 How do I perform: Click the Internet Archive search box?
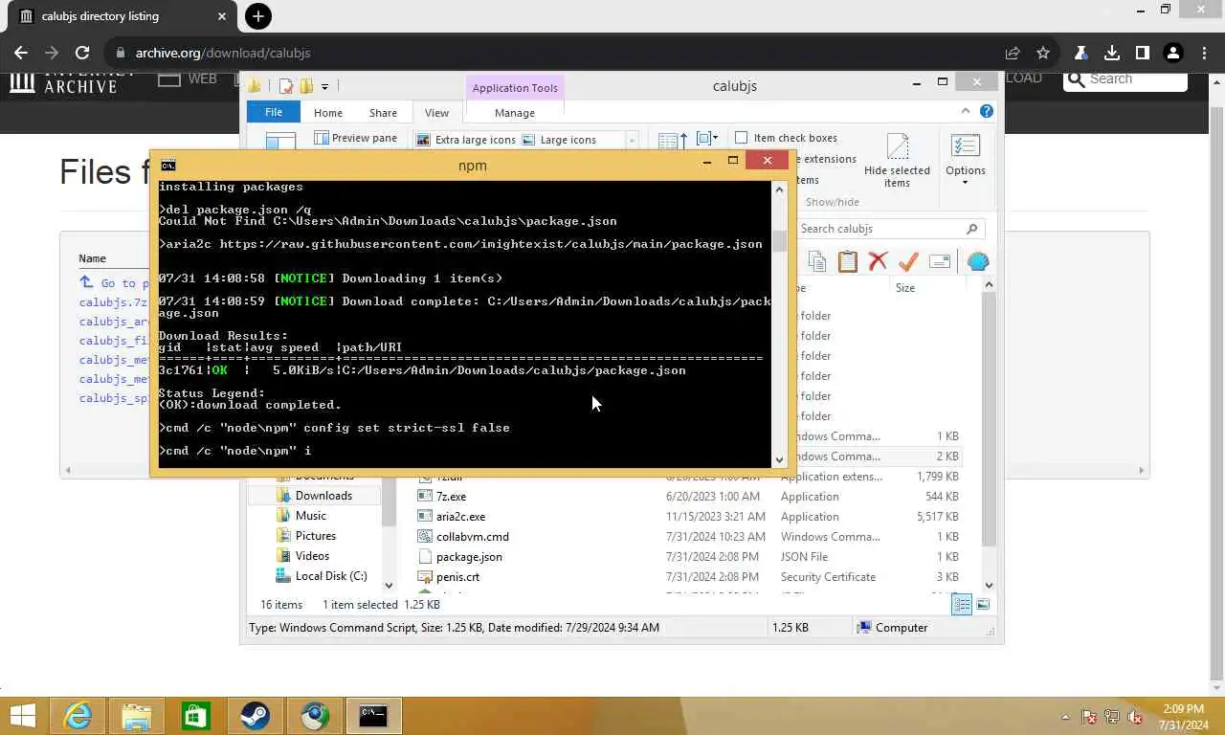click(1125, 79)
